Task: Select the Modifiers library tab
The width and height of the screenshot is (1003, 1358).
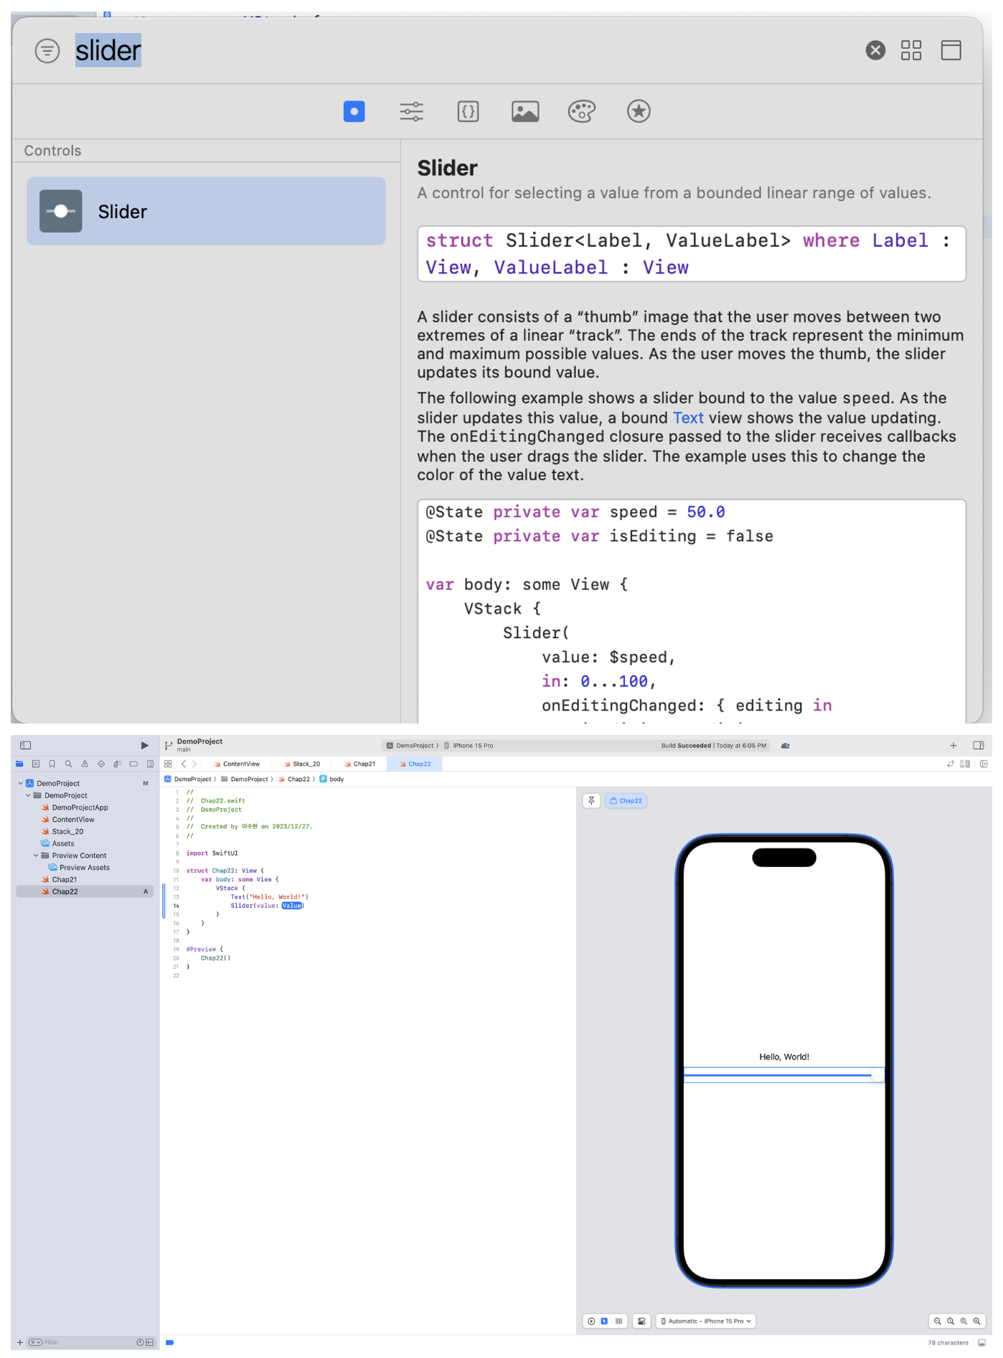Action: (411, 111)
